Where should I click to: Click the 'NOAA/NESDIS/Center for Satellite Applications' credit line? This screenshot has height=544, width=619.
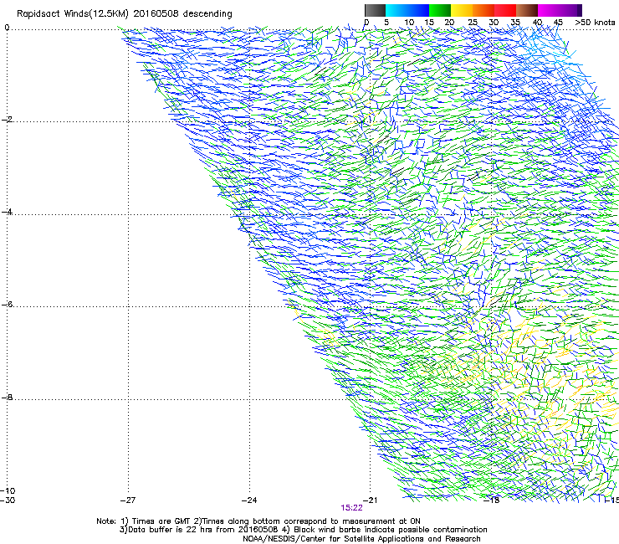(361, 539)
